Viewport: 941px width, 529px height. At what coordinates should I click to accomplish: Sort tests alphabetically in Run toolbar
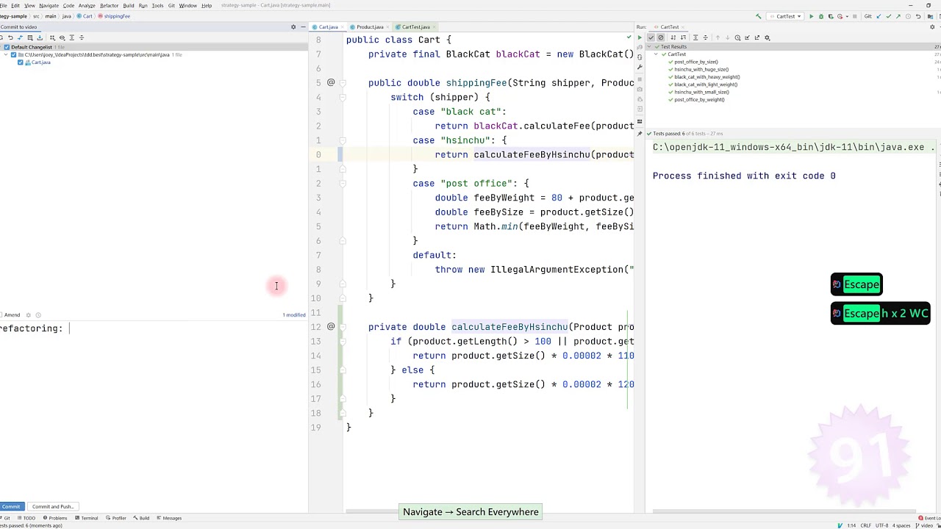[x=673, y=37]
